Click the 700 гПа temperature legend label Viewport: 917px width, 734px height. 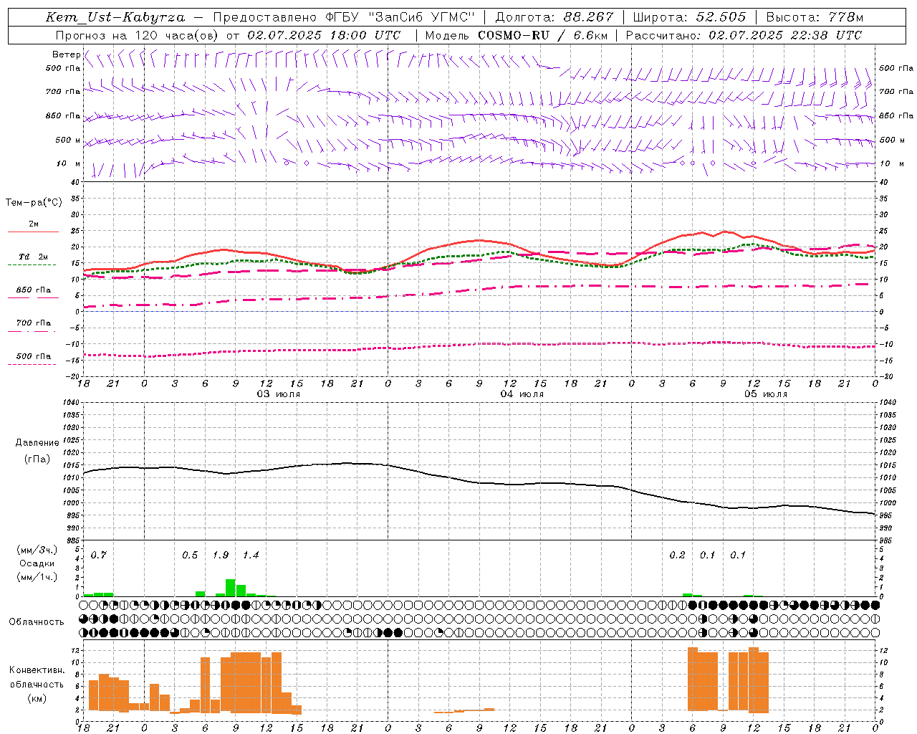(34, 323)
